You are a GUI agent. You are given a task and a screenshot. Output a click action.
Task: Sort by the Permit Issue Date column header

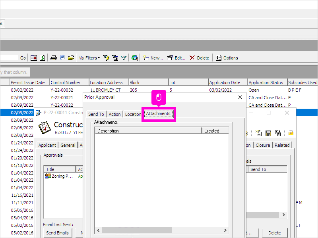pos(29,83)
